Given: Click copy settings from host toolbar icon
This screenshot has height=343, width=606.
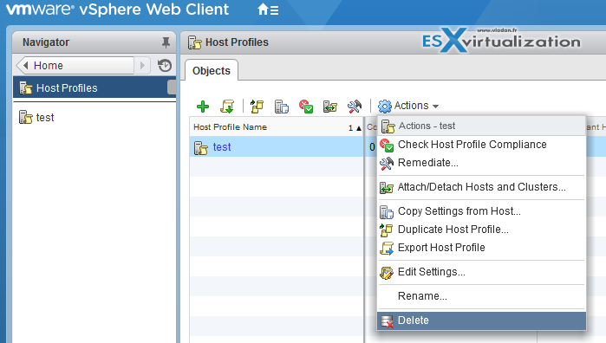Looking at the screenshot, I should click(x=282, y=107).
